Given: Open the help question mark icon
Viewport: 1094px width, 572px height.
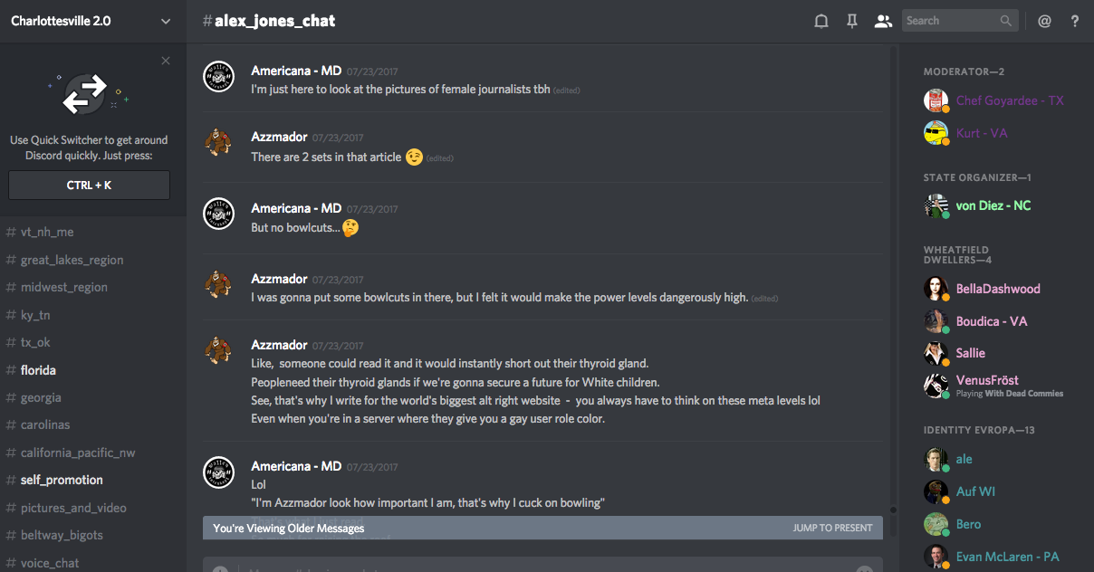Looking at the screenshot, I should pyautogui.click(x=1075, y=21).
